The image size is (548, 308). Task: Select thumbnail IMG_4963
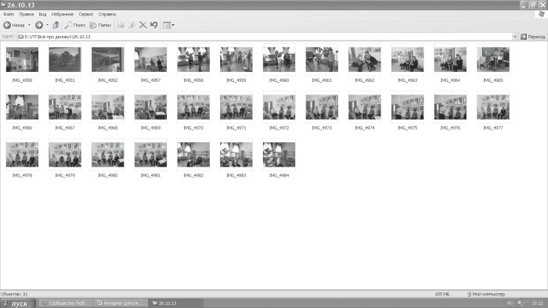tap(408, 59)
